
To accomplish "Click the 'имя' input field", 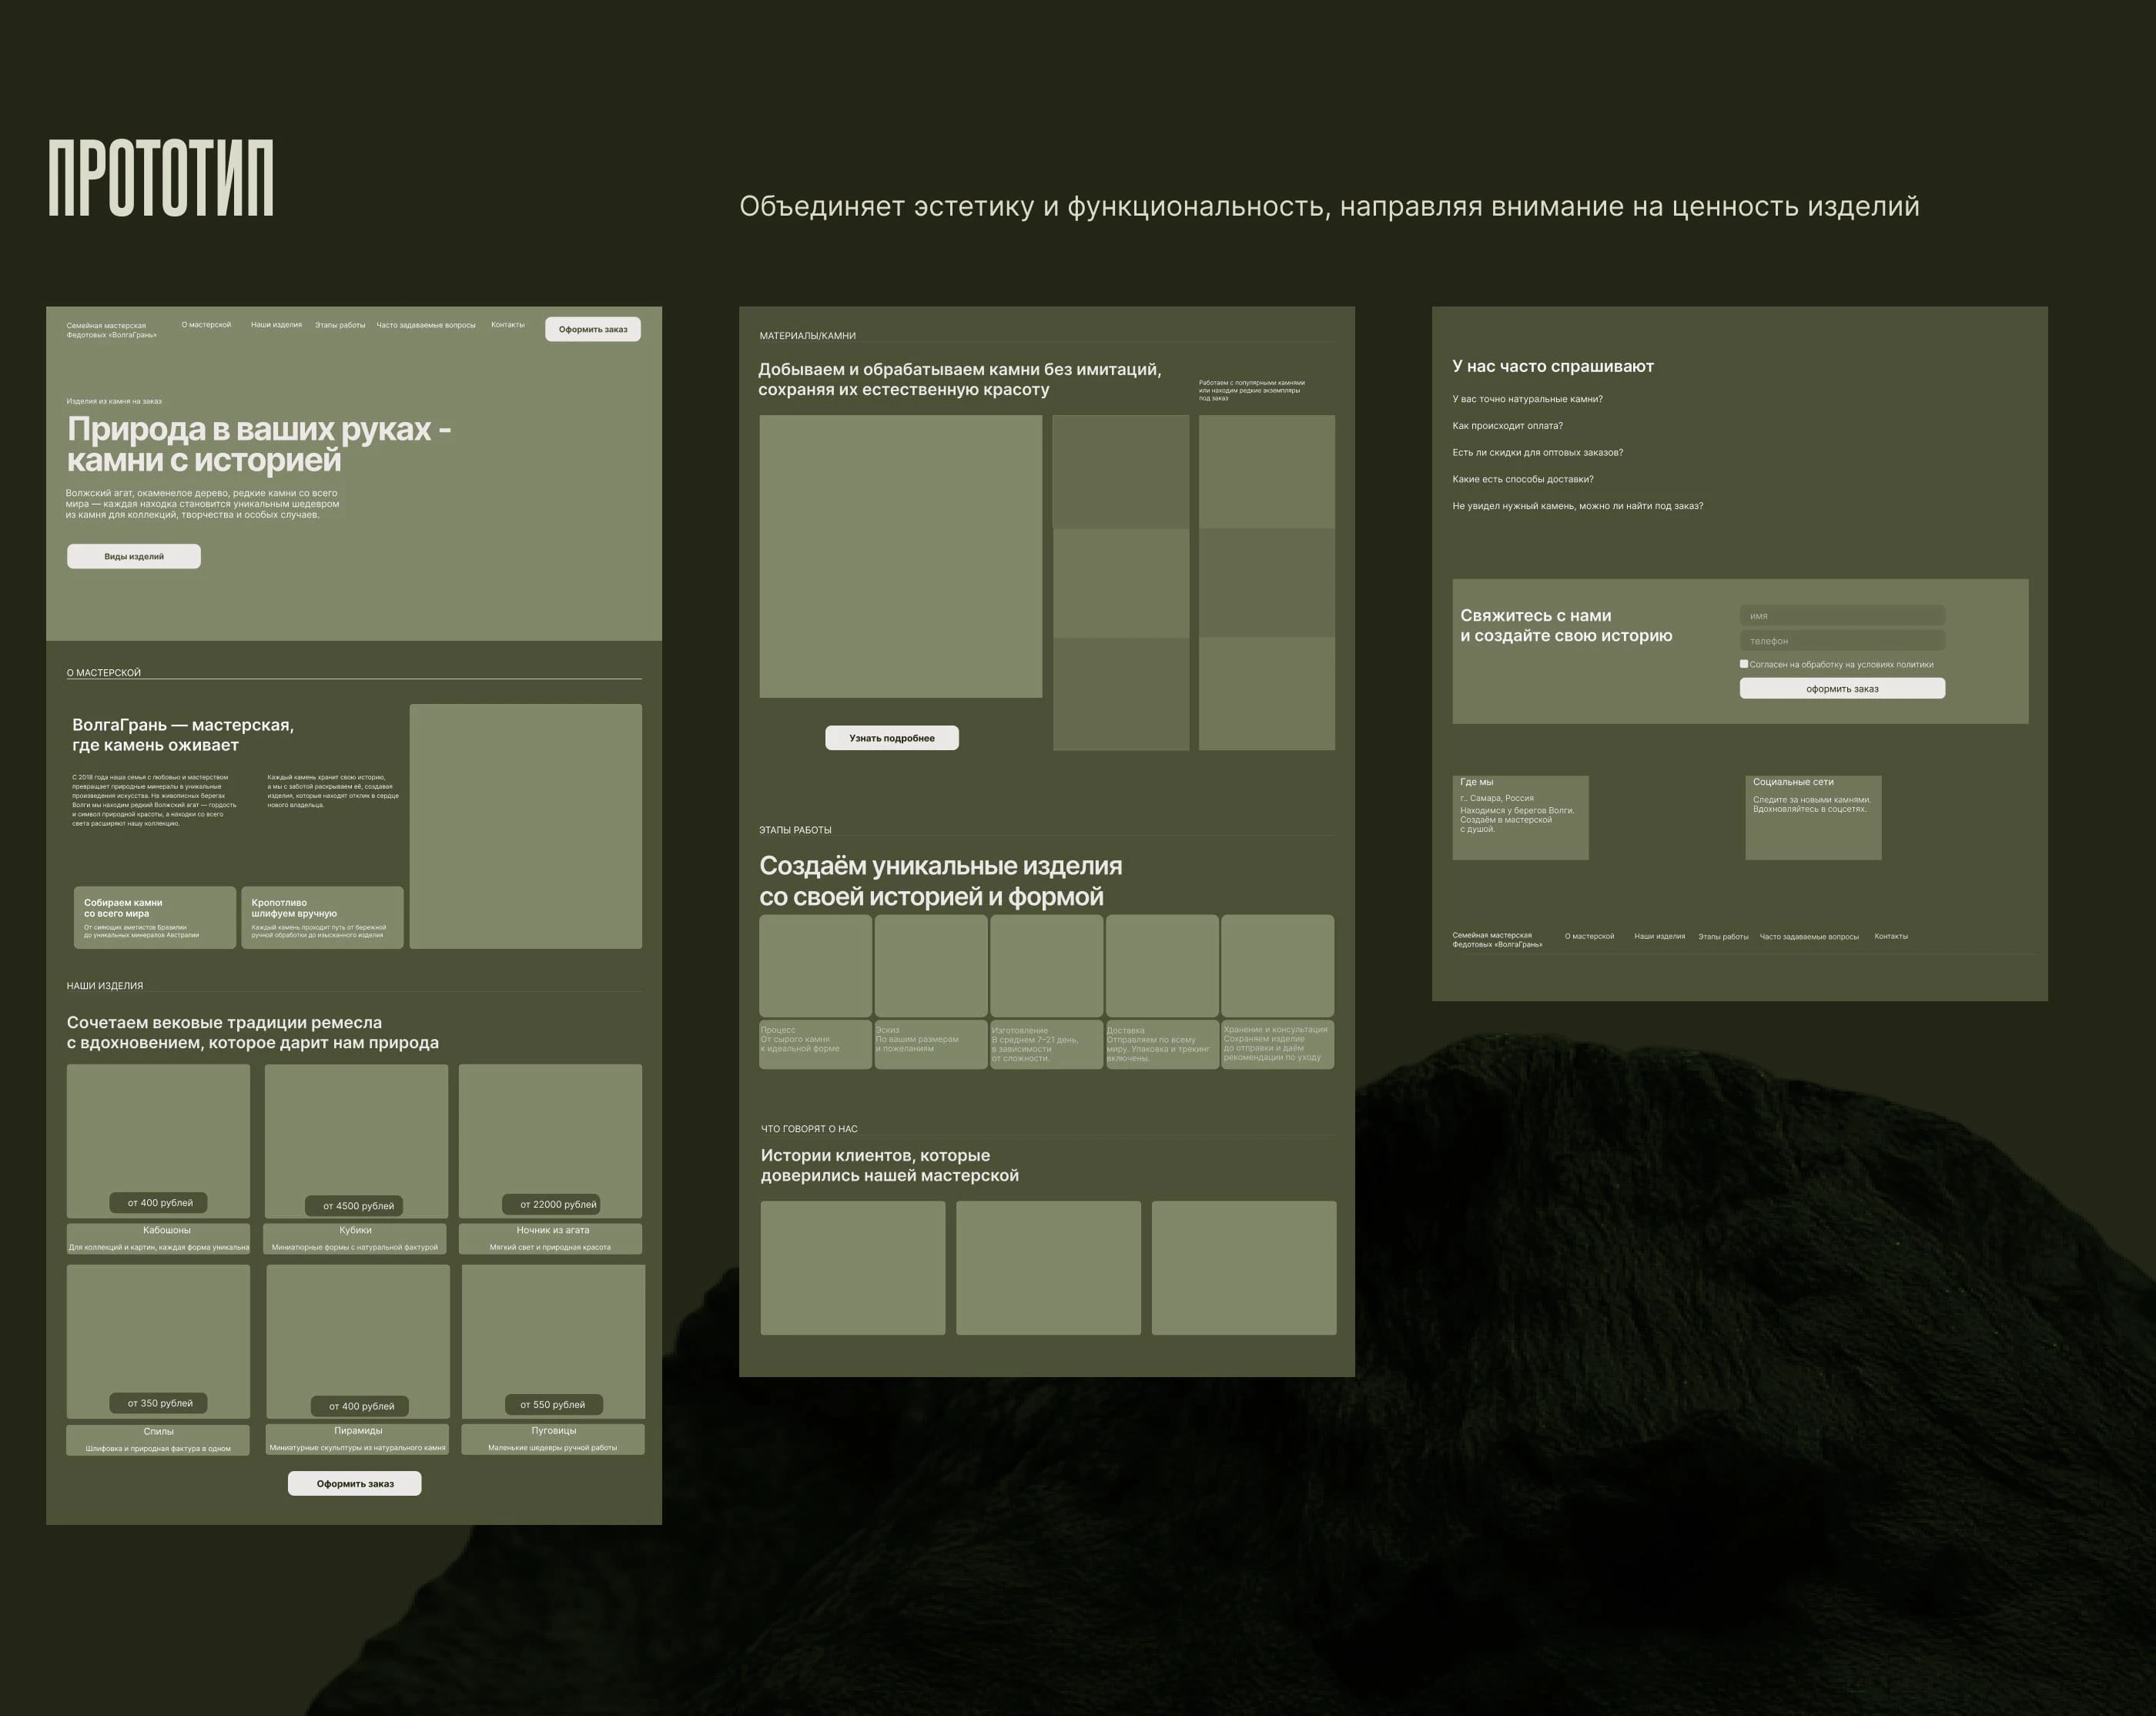I will pos(1842,615).
